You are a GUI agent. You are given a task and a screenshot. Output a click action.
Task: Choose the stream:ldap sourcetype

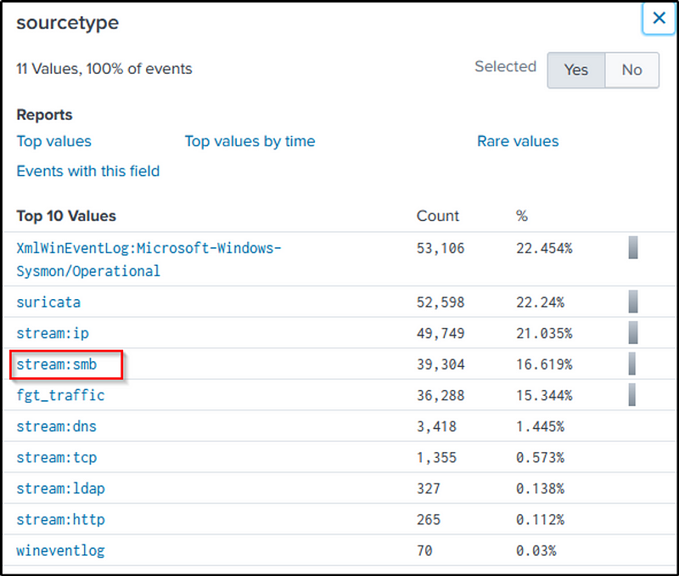tap(60, 488)
